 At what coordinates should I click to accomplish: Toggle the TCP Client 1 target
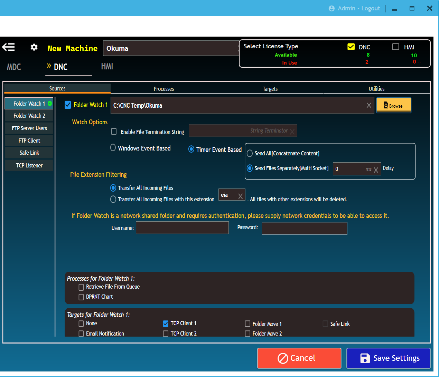(x=166, y=323)
